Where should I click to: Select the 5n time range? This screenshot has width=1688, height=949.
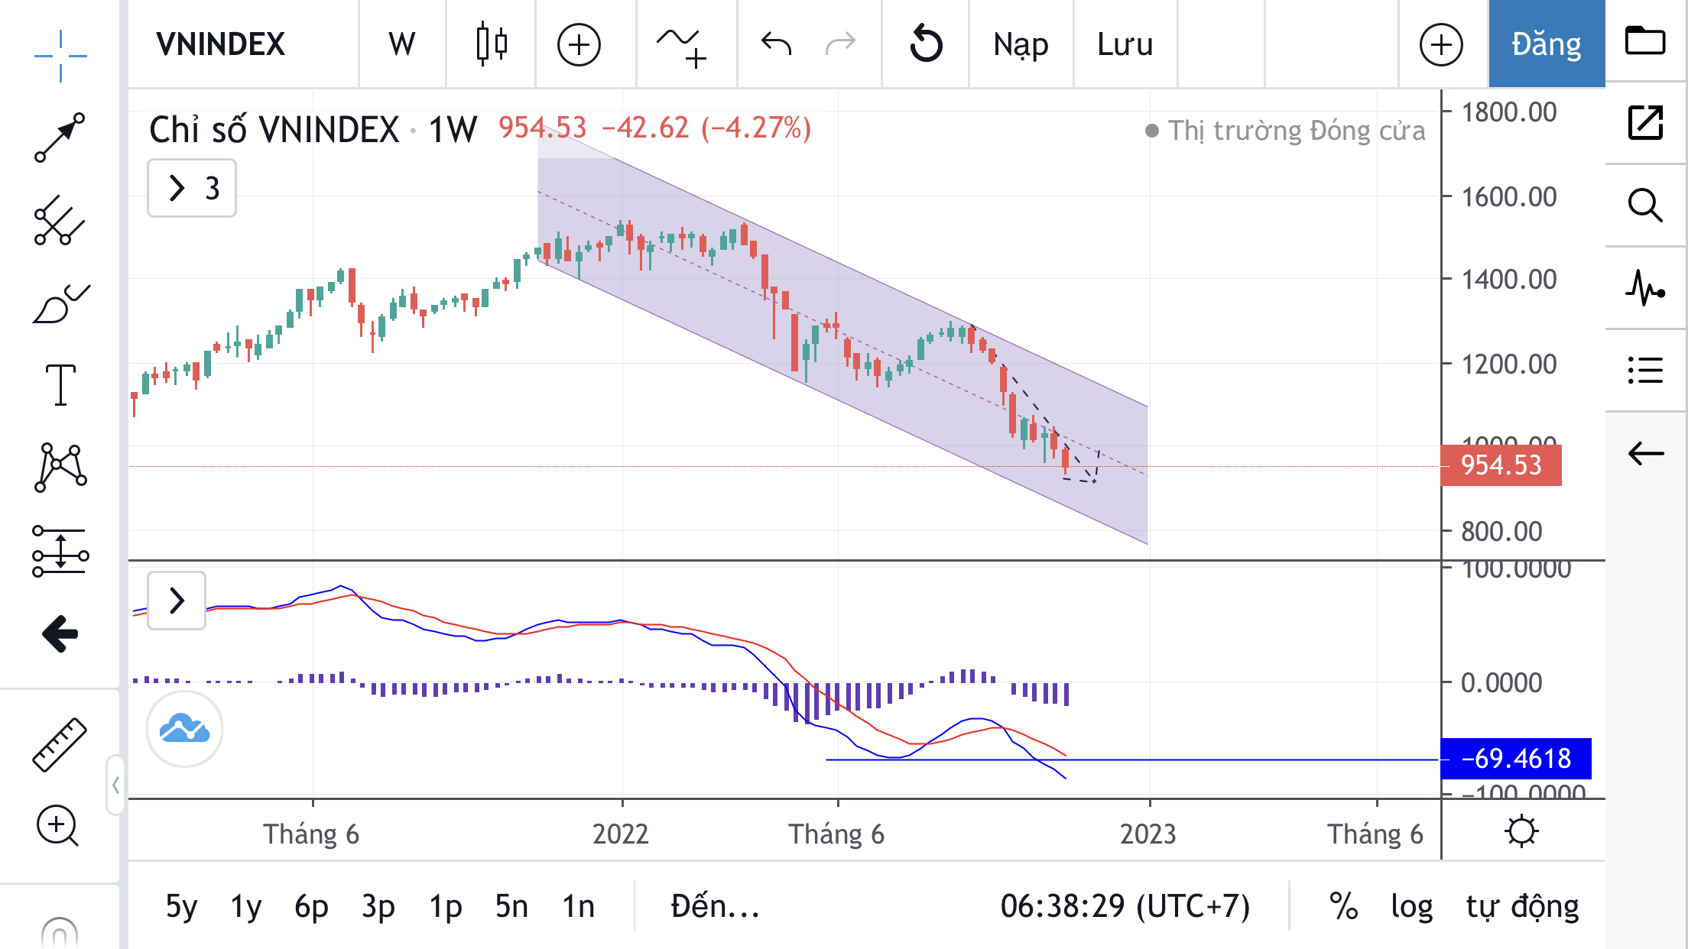click(x=511, y=907)
